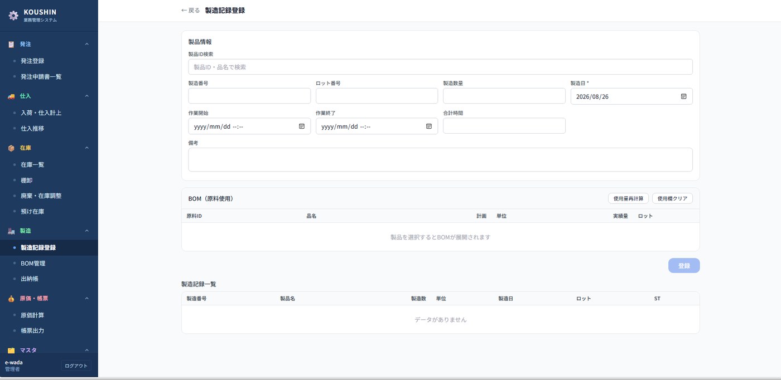
Task: Click the 実績量 column header
Action: (620, 216)
